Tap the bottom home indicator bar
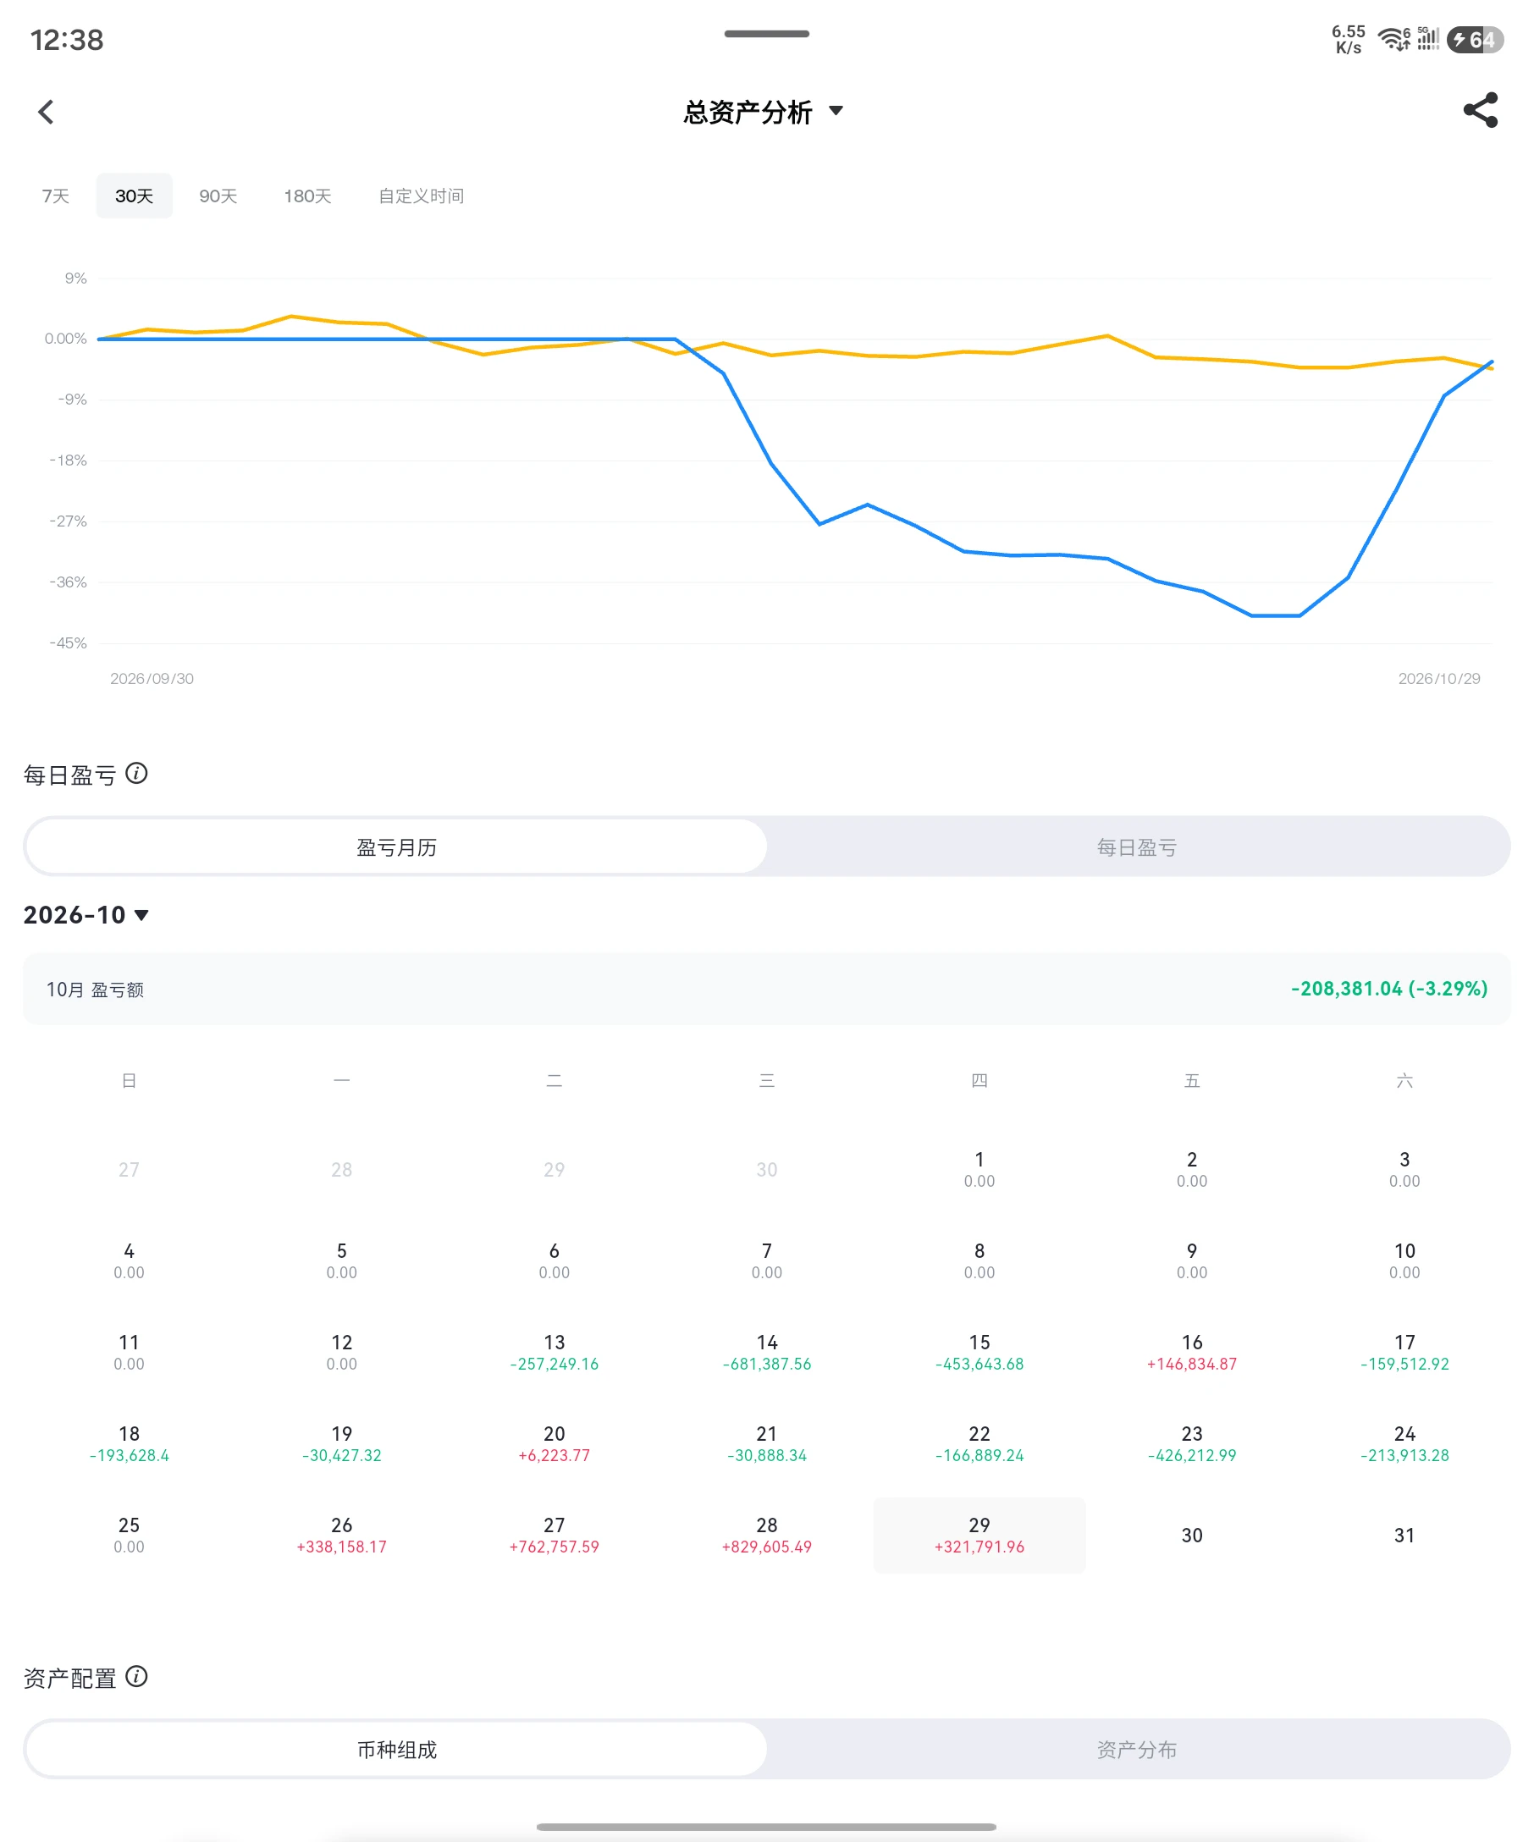Screen dimensions: 1534x1842 click(x=765, y=1827)
